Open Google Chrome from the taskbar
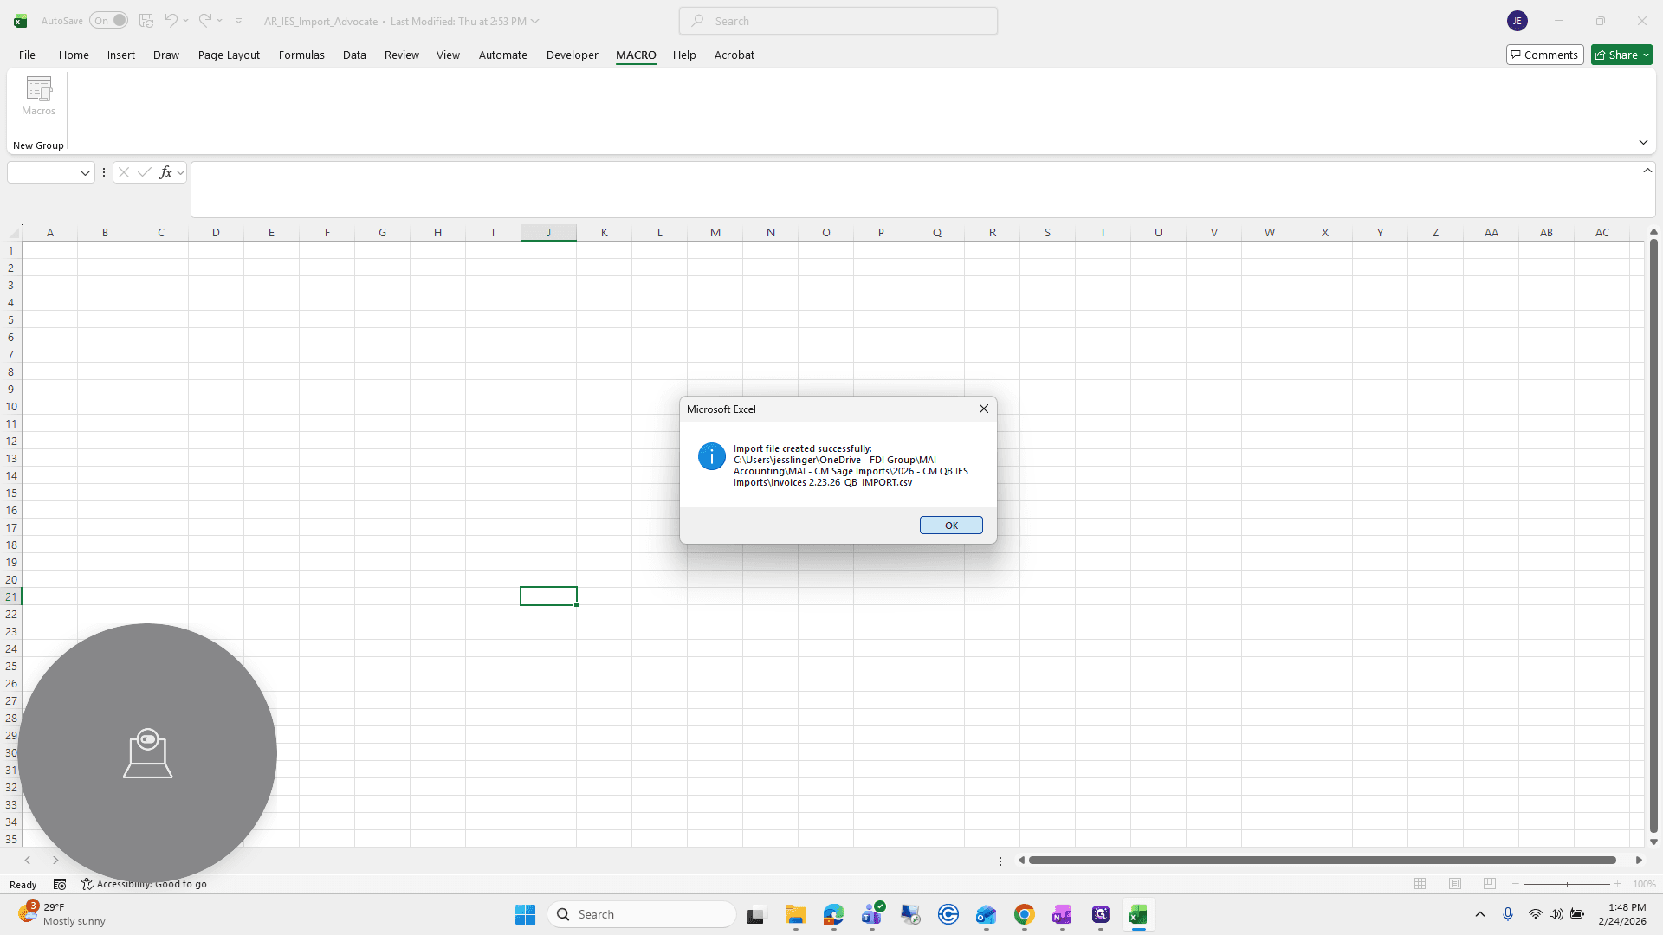Viewport: 1663px width, 935px height. click(x=1024, y=914)
